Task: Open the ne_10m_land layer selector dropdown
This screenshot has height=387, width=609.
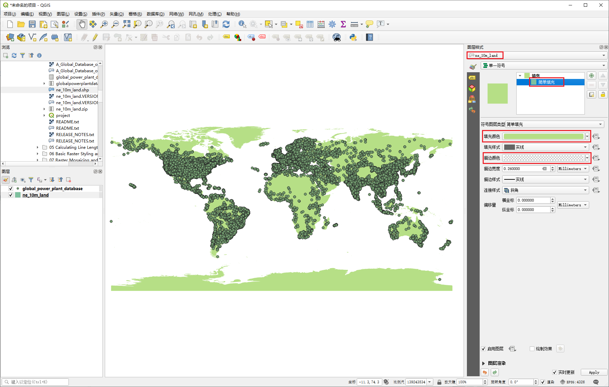Action: pyautogui.click(x=603, y=55)
